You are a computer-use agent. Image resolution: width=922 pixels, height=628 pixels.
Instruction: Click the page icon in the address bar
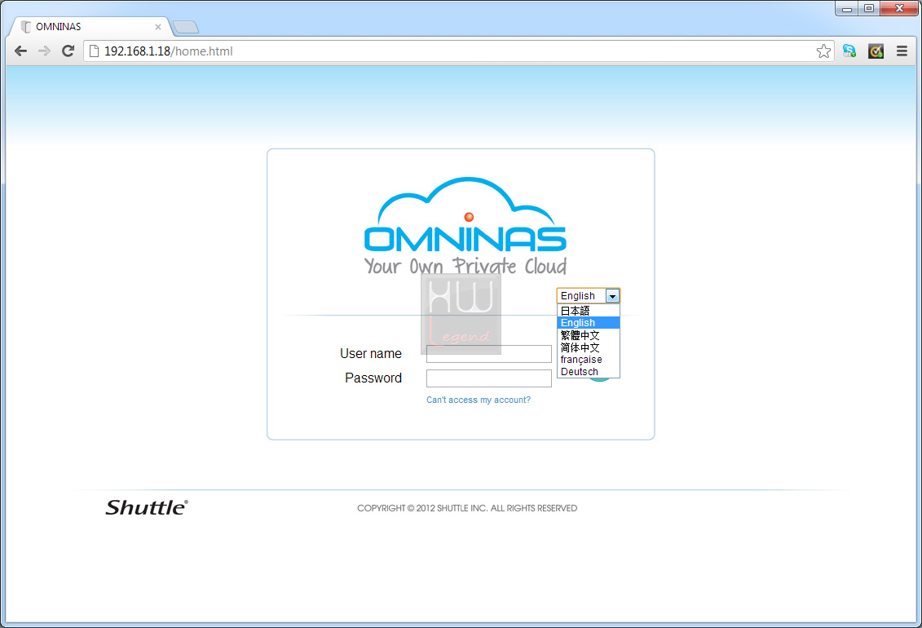coord(94,51)
